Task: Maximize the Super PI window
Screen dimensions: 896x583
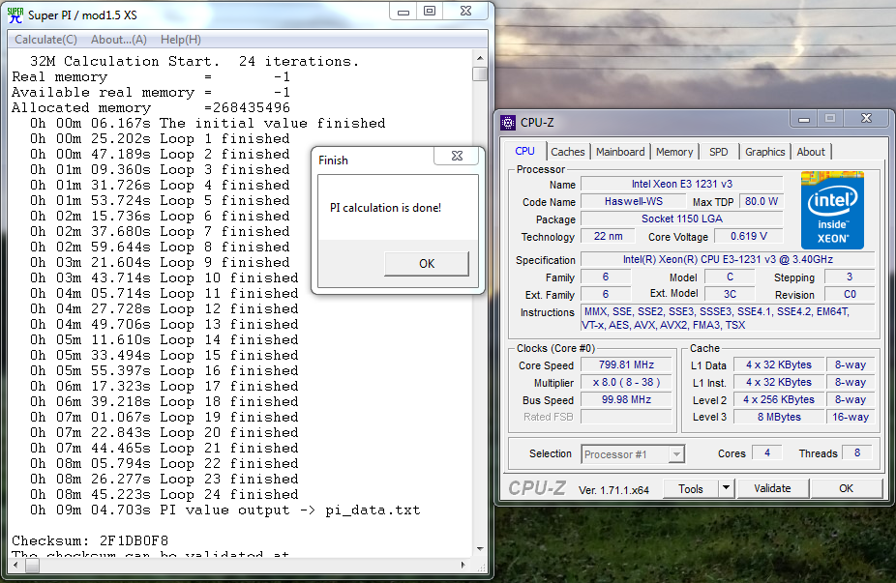Action: coord(430,12)
